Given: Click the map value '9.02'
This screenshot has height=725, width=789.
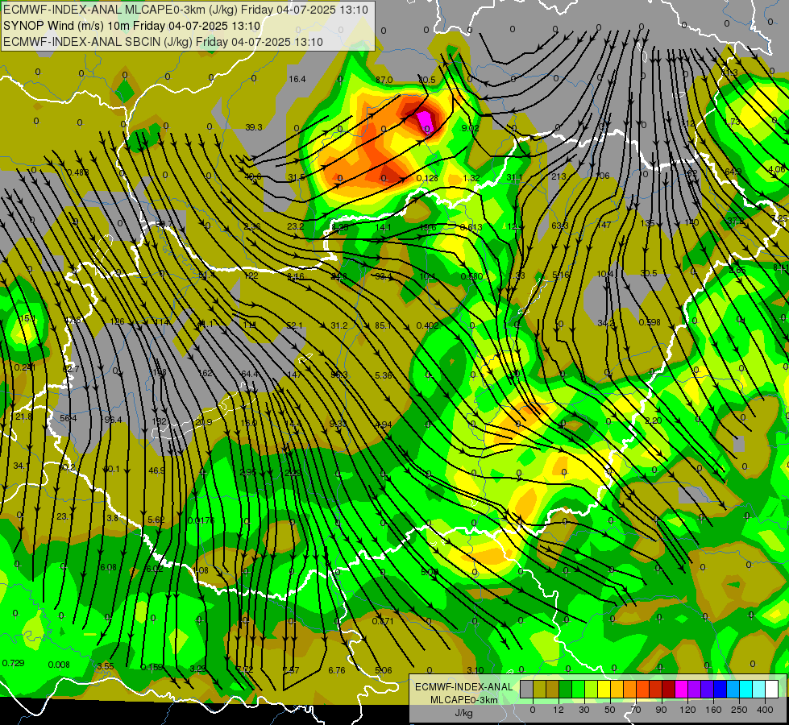Looking at the screenshot, I should pos(471,128).
